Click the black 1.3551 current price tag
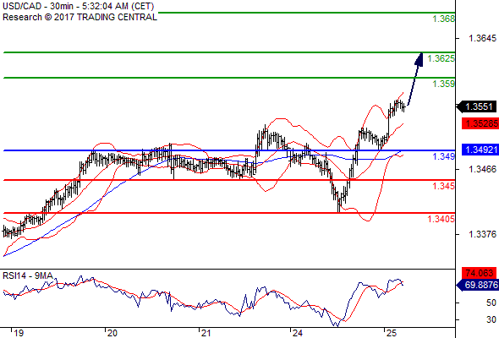Viewport: 499px width, 338px height. [x=477, y=106]
